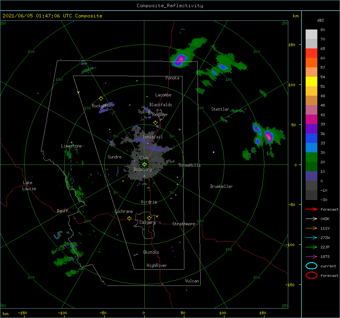Click the Sylvan label
This screenshot has height=318, width=340.
(x=145, y=111)
